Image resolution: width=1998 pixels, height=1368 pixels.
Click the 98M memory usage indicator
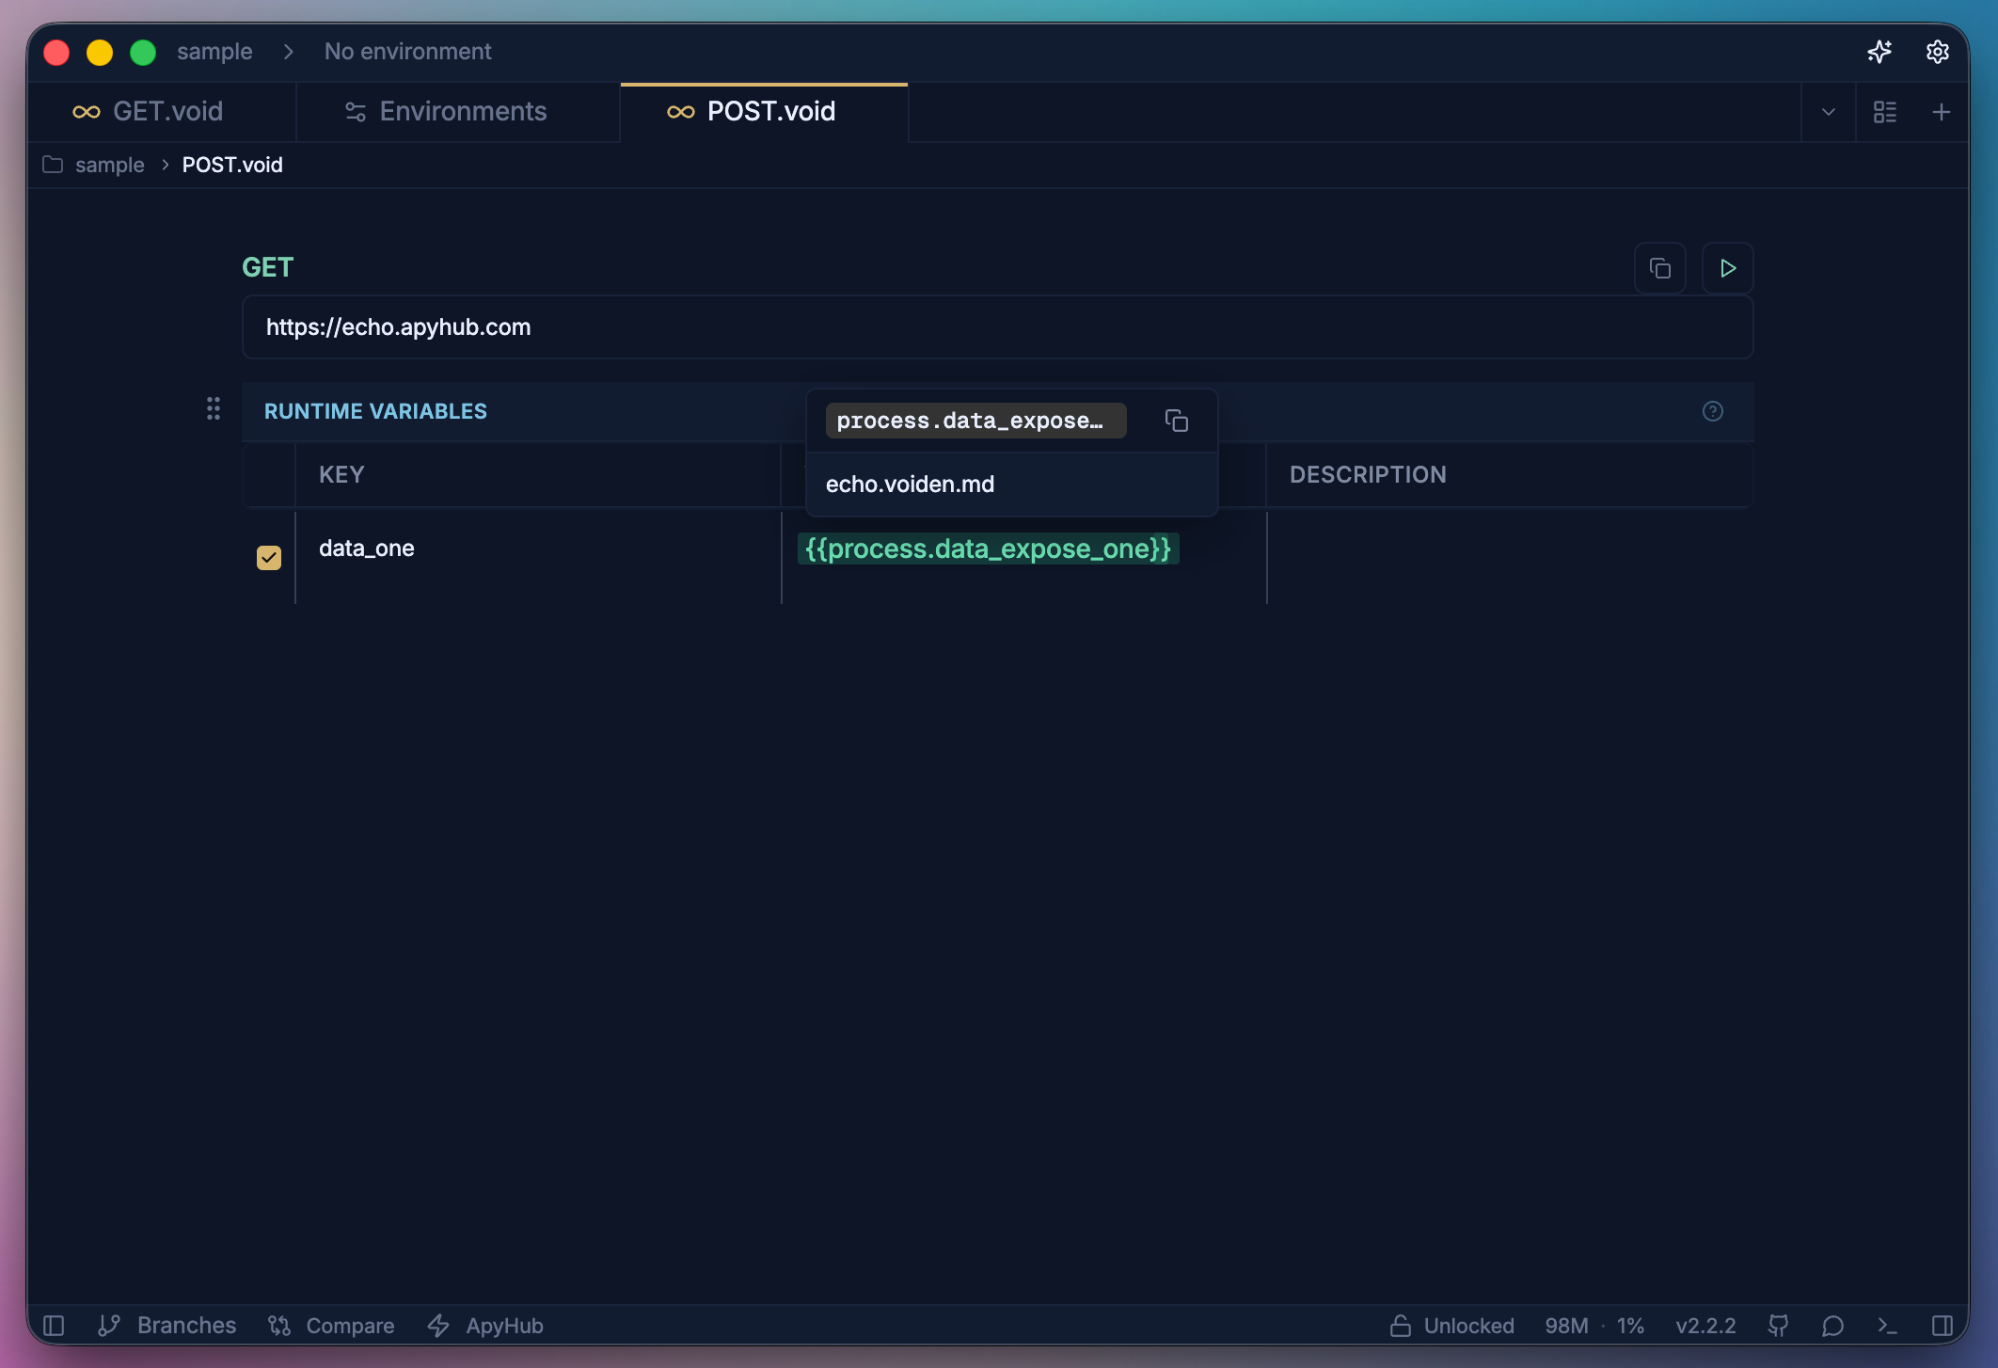1566,1326
